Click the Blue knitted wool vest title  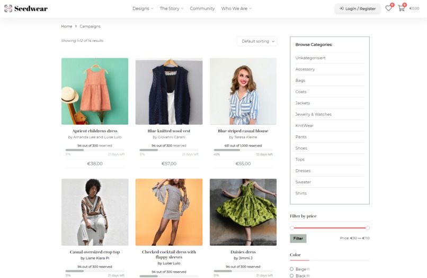point(169,131)
